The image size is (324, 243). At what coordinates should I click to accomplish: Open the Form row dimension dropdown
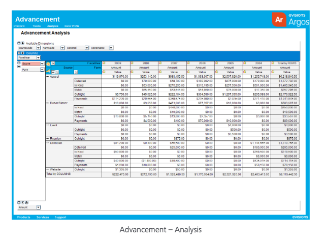pos(42,70)
